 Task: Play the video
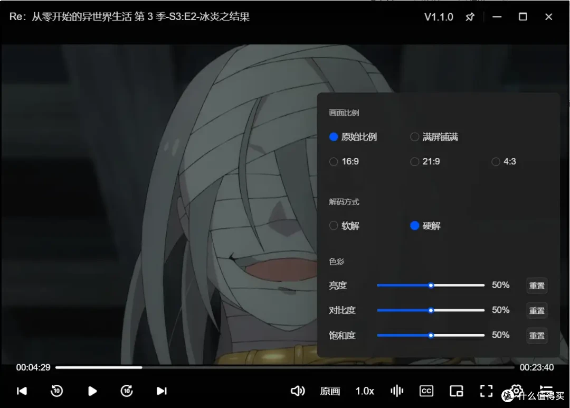(92, 391)
